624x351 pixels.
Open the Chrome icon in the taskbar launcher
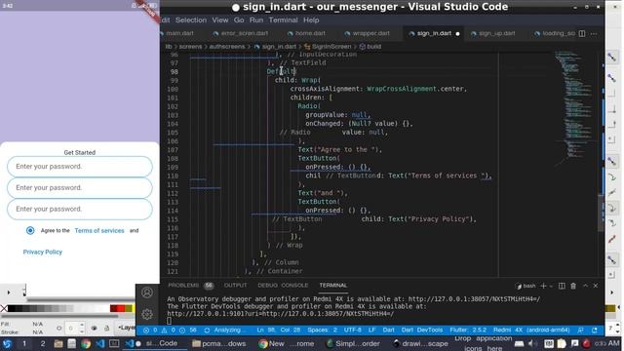(86, 343)
